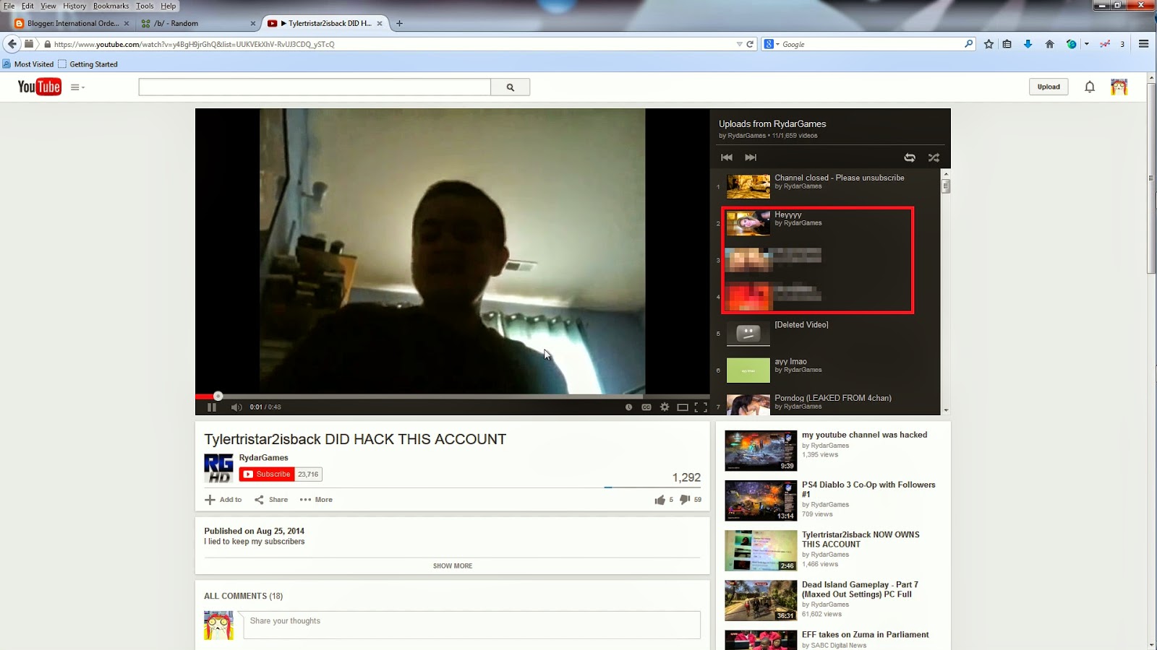Click the URL address bar

point(390,44)
